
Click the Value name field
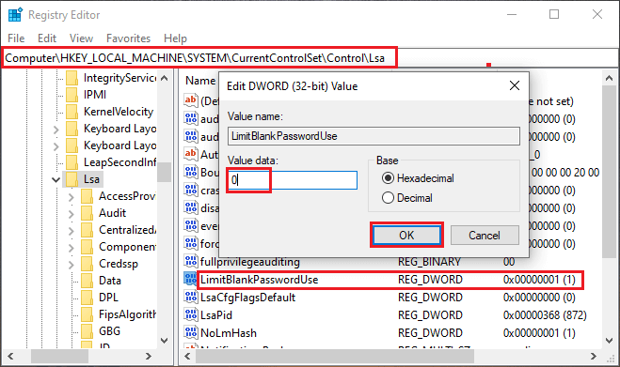pos(374,136)
